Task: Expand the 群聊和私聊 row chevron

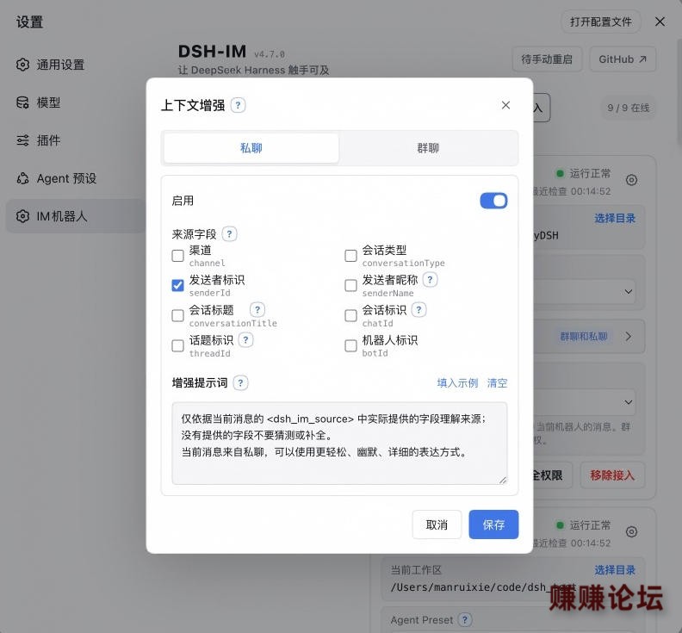Action: (628, 336)
